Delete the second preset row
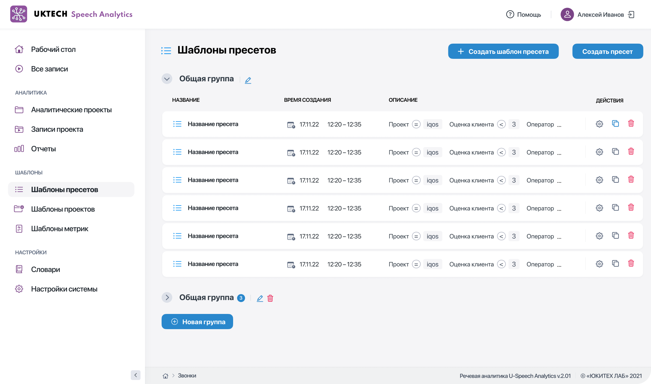 tap(631, 152)
